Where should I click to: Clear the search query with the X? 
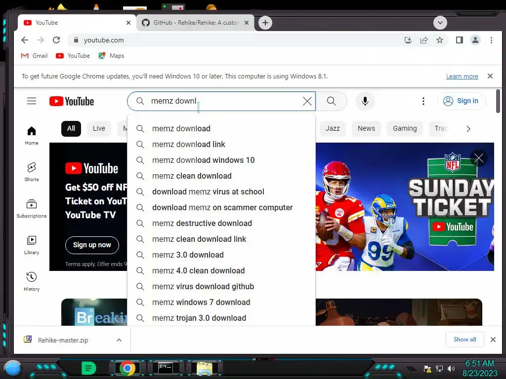[307, 101]
